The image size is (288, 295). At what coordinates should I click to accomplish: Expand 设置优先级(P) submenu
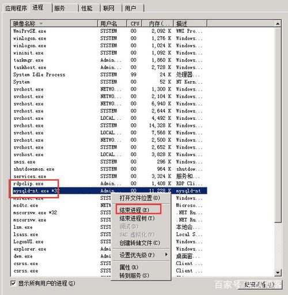[x=141, y=255]
